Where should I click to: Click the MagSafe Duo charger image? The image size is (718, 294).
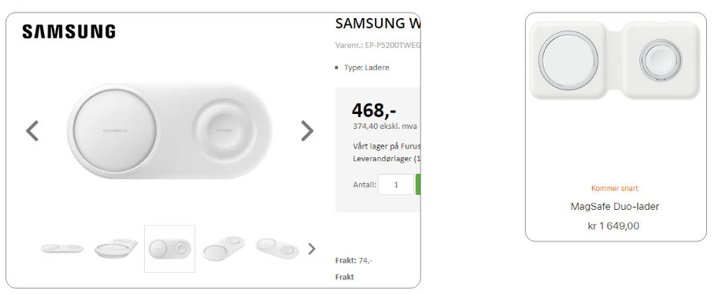[x=615, y=60]
